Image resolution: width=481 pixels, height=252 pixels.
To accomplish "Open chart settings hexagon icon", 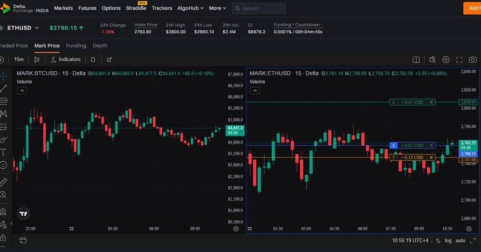I will pos(446,60).
